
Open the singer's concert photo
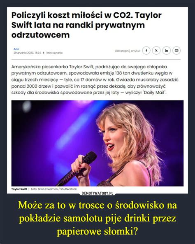(x=97, y=143)
